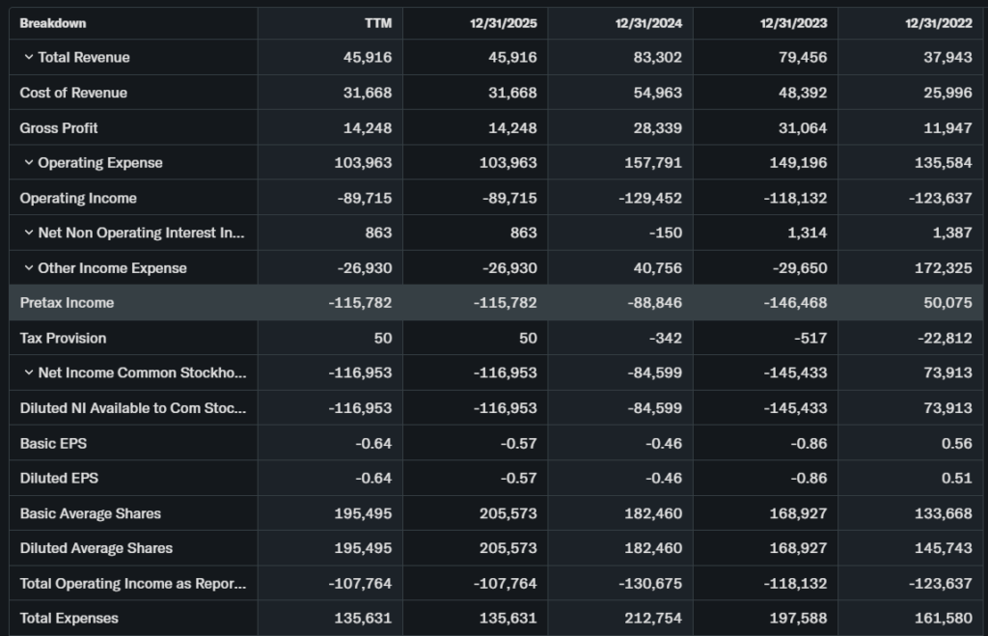Click the Breakdown column header
This screenshot has width=988, height=636.
coord(53,23)
